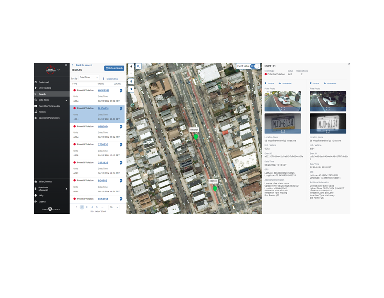Screen dimensions: 384x298
Task: Toggle the Descending sort order
Action: pos(110,79)
